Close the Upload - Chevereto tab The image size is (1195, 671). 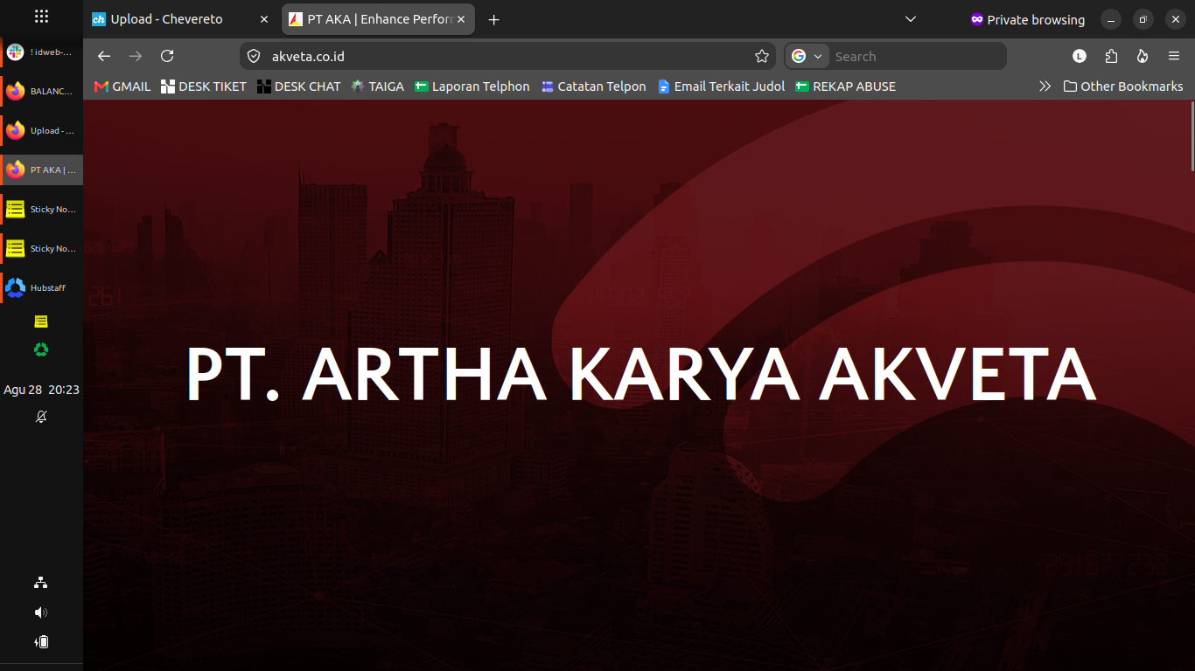click(264, 19)
